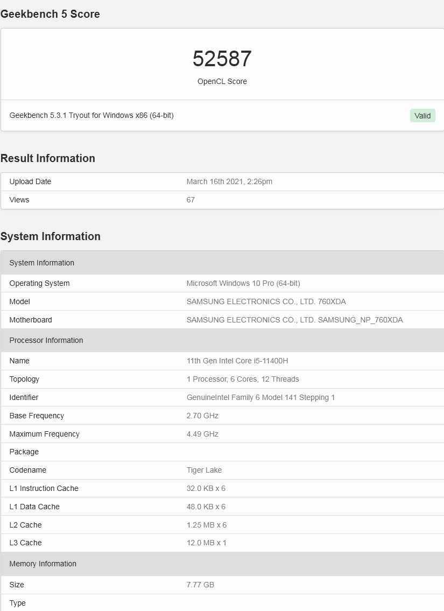
Task: Click the green Valid badge
Action: (x=422, y=116)
